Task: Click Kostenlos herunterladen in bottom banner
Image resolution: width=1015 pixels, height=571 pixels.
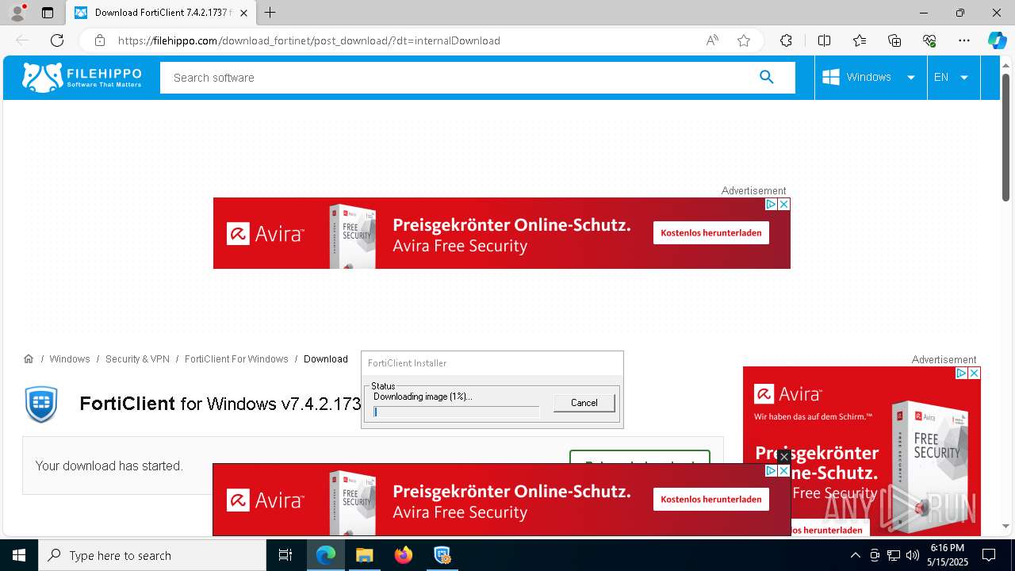Action: tap(711, 499)
